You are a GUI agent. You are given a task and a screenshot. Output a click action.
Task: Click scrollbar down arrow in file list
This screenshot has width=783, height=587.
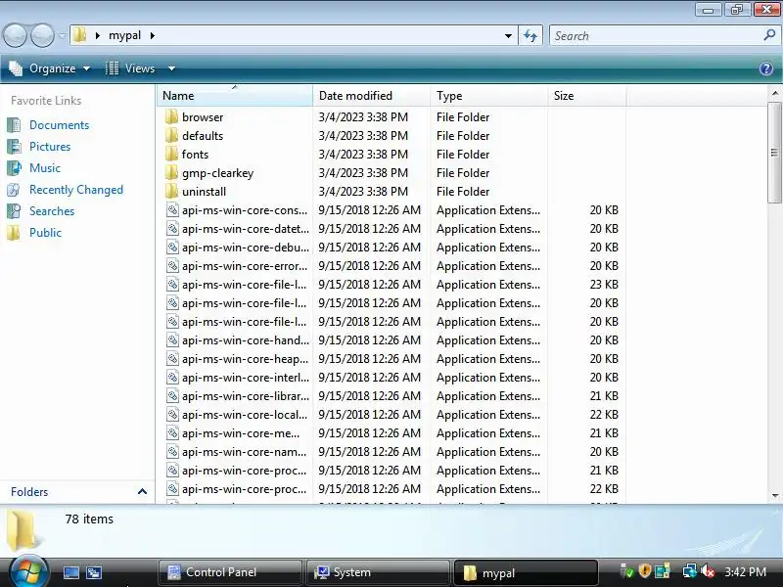click(x=774, y=496)
